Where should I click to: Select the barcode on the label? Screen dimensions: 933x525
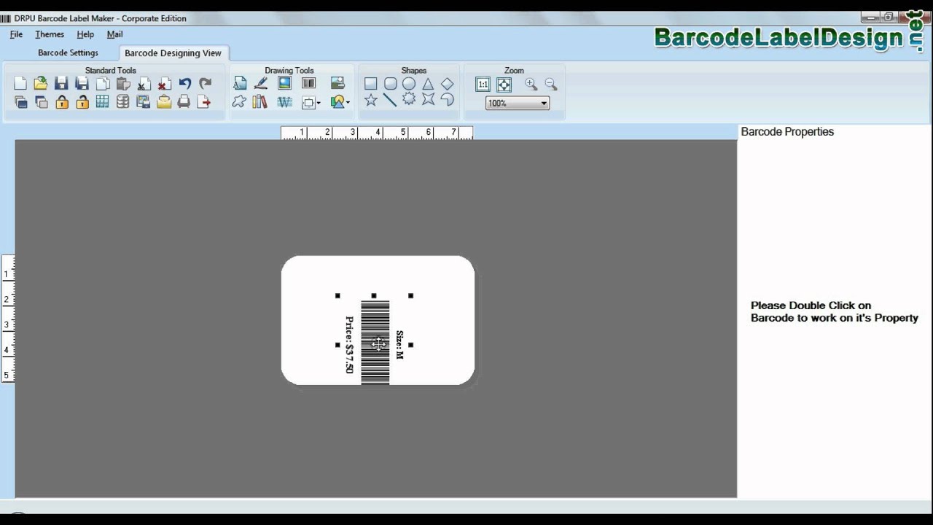point(375,343)
